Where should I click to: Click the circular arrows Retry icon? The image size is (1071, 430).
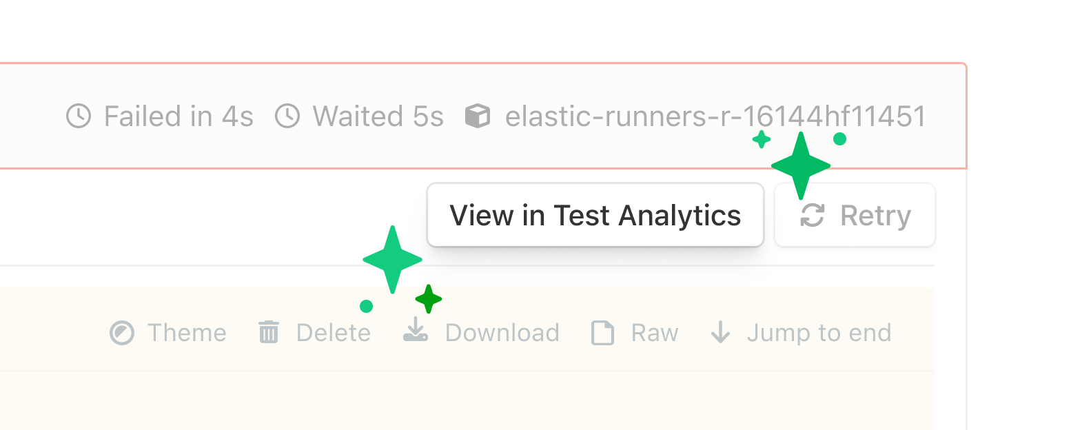pos(813,215)
